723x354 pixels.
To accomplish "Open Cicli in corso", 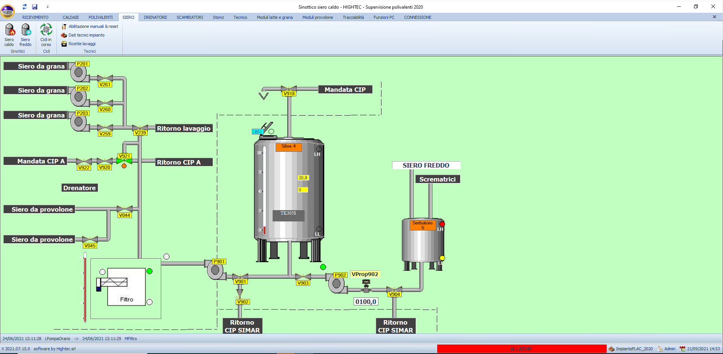I will click(x=46, y=35).
